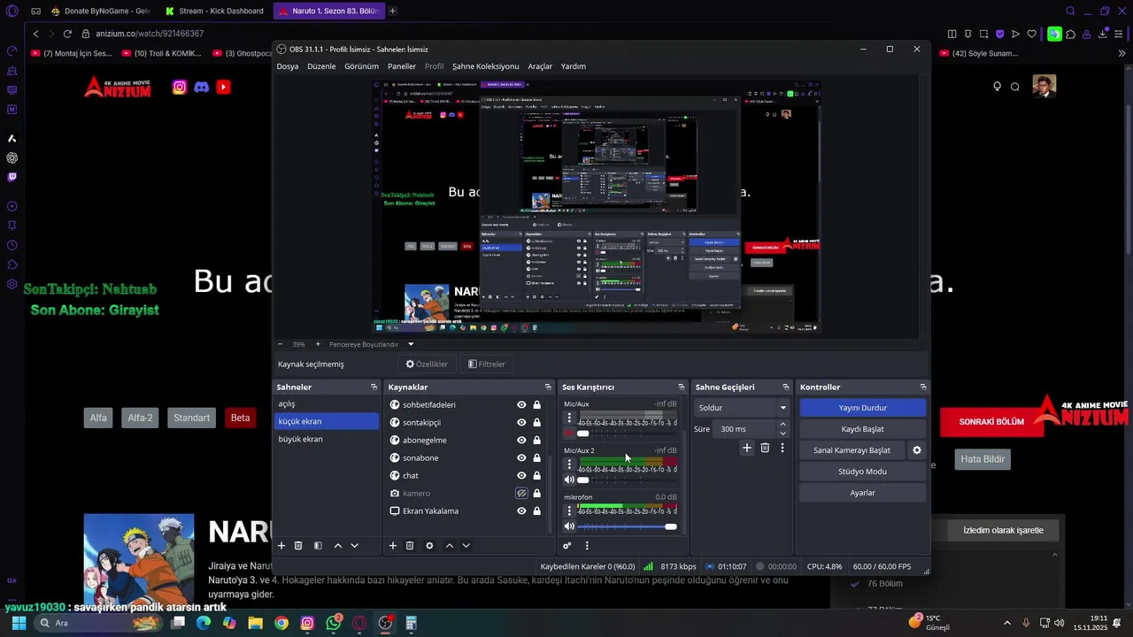Viewport: 1133px width, 637px height.
Task: Open Mic/Aux 2 channel three-dot menu
Action: click(569, 464)
